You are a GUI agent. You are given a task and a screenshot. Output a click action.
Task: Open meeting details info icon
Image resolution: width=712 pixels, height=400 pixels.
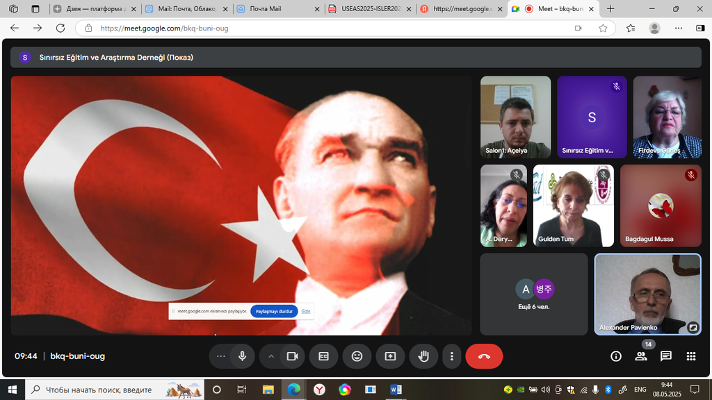tap(615, 356)
